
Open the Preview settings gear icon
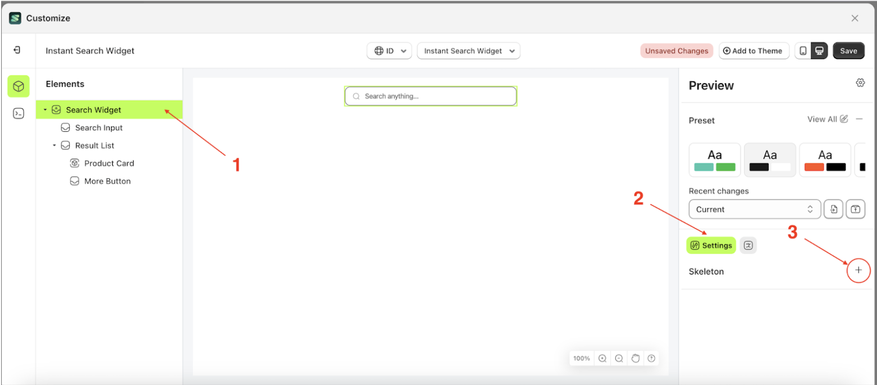point(860,82)
